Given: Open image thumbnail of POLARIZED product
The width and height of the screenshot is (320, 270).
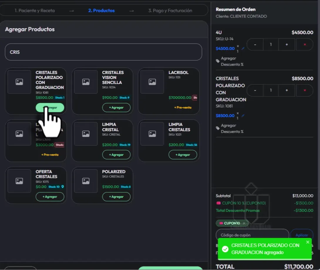Looking at the screenshot, I should [86, 181].
